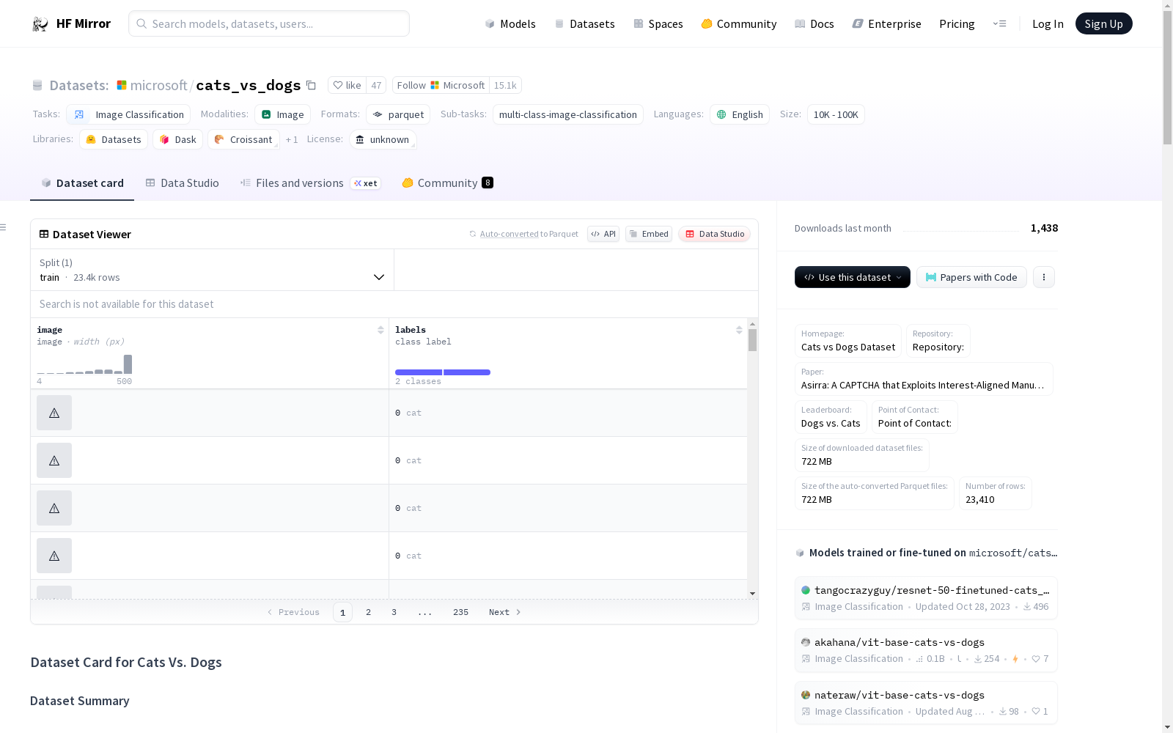This screenshot has width=1173, height=733.
Task: Open the Use this dataset dropdown
Action: tap(853, 277)
